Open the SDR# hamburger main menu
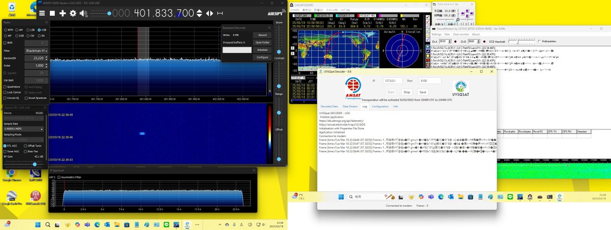Screen dimensions: 611x230 click(42, 13)
